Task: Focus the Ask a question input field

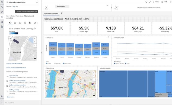Action: [23, 103]
